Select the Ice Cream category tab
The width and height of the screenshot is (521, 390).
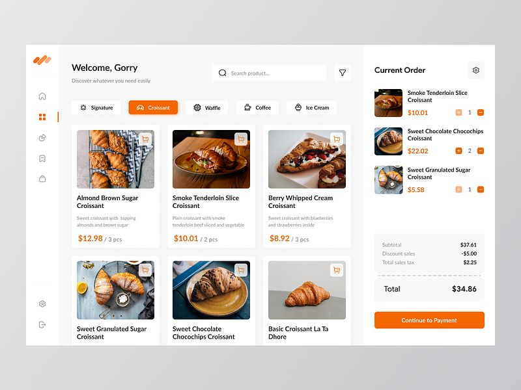click(x=312, y=107)
